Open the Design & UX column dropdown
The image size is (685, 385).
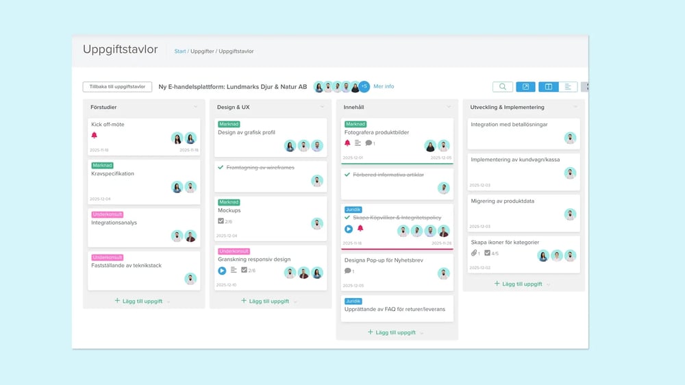(322, 107)
